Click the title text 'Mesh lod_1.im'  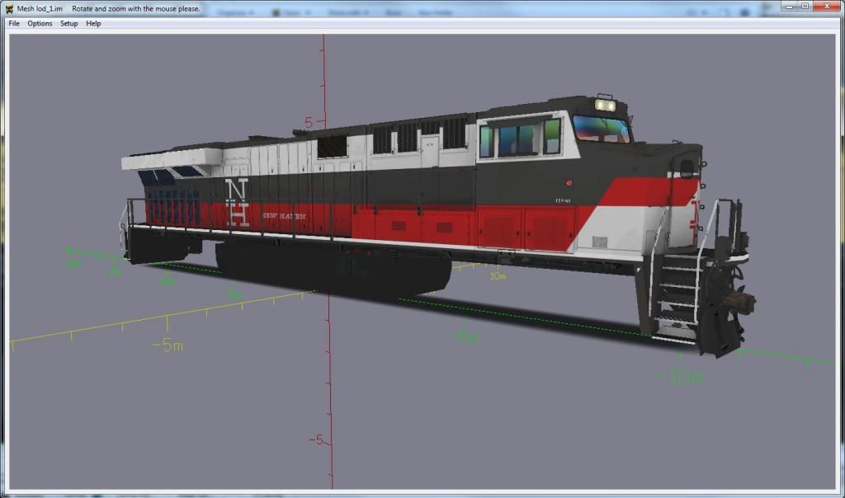[40, 8]
